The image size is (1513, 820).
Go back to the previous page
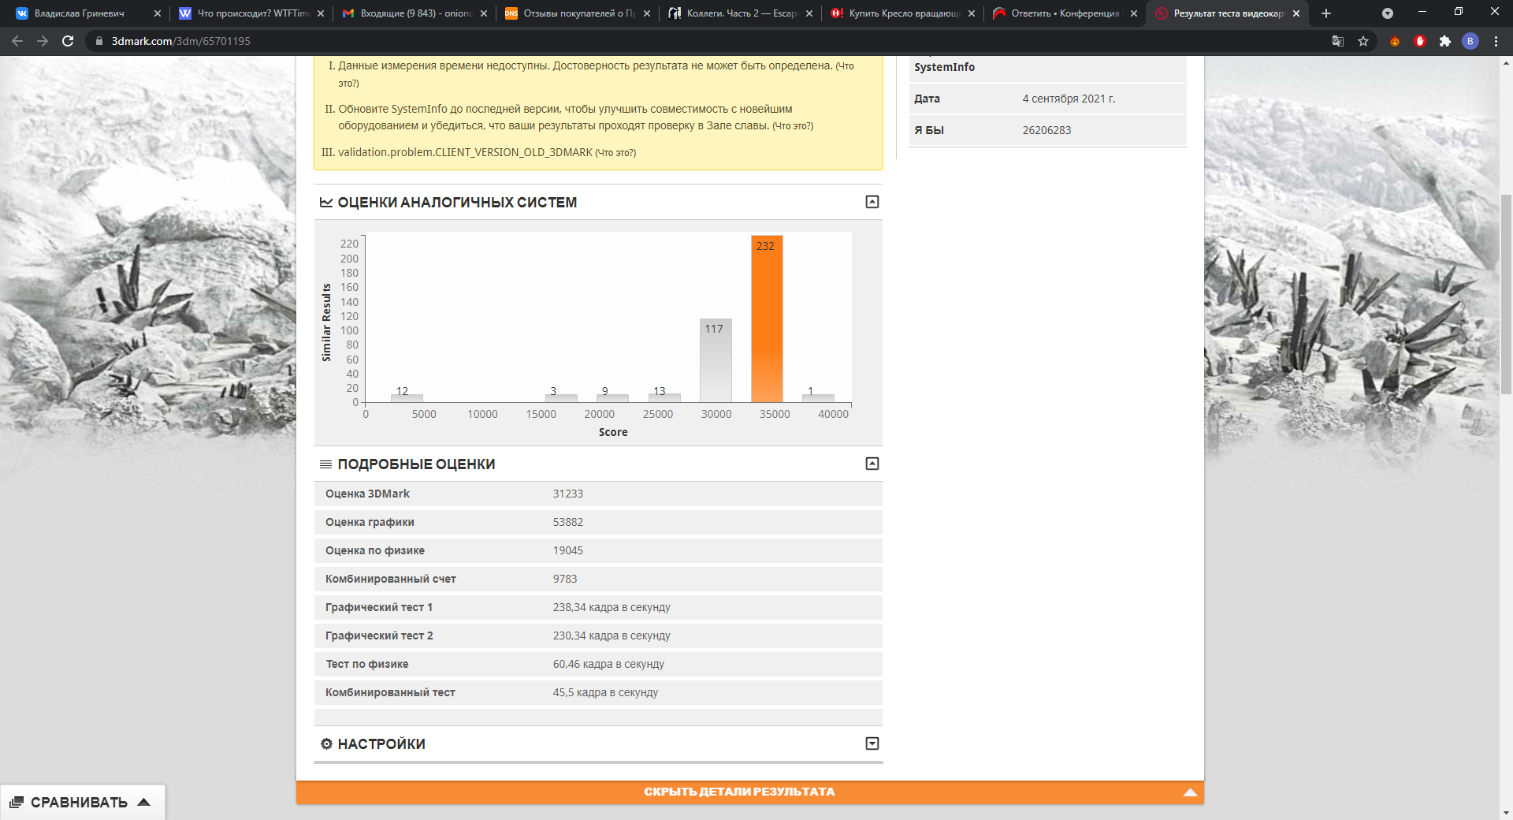click(17, 41)
